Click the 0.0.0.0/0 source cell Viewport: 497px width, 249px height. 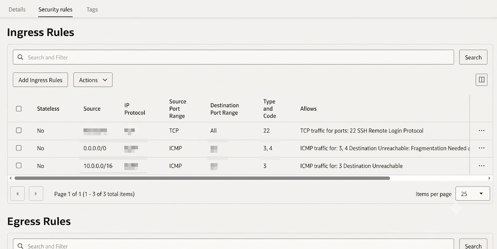click(x=95, y=148)
